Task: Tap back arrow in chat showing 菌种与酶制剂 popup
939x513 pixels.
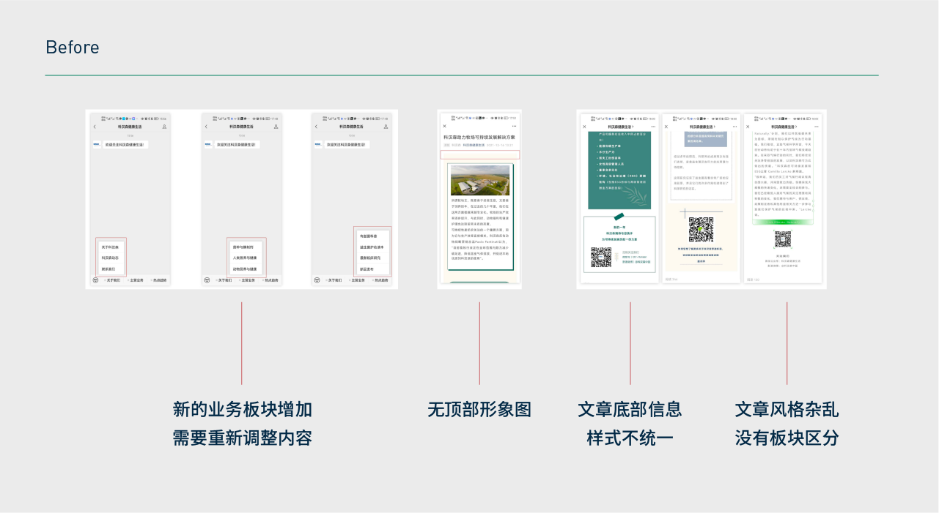Action: (x=206, y=127)
